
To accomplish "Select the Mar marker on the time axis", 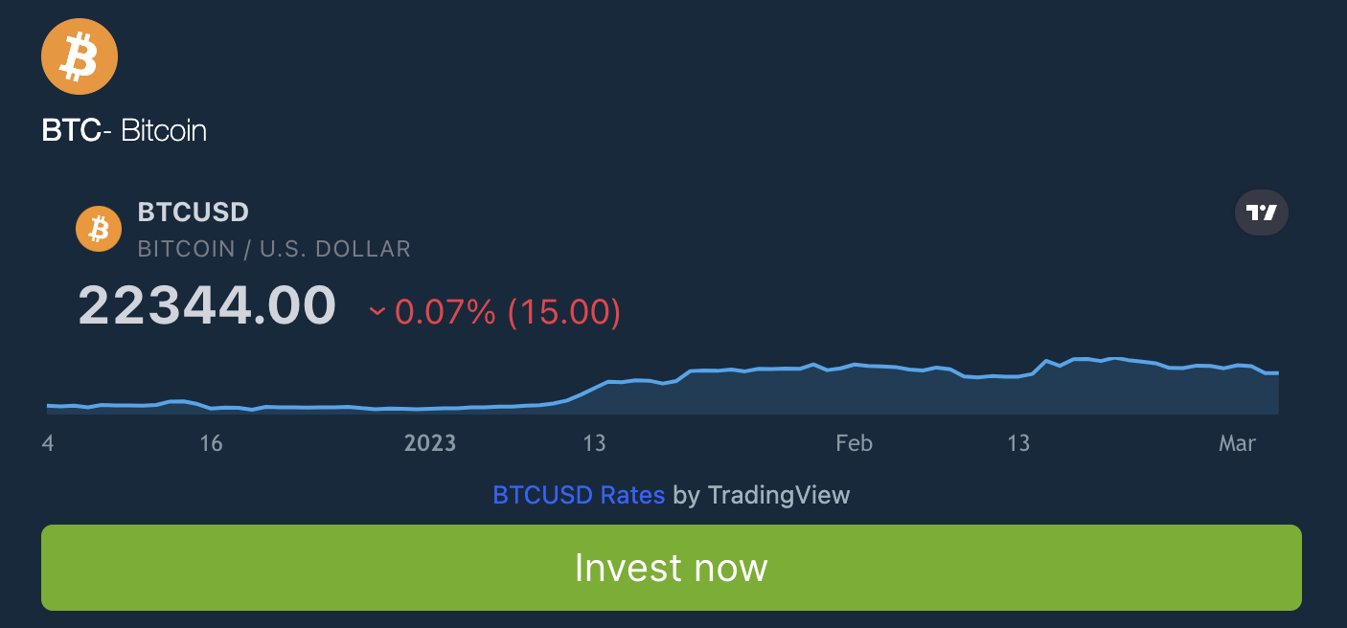I will pos(1237,443).
